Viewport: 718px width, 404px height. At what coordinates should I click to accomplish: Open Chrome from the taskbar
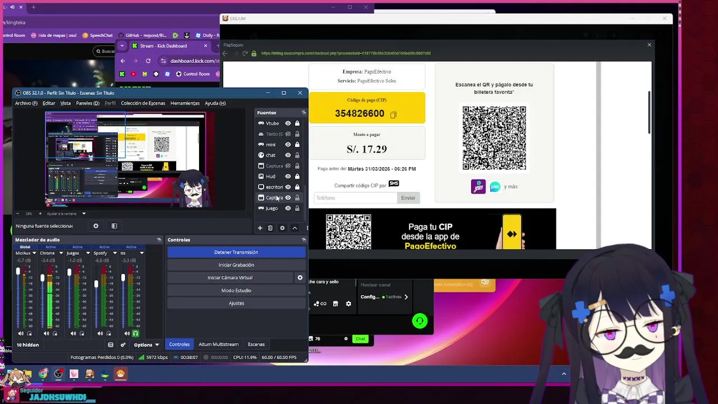pyautogui.click(x=43, y=374)
